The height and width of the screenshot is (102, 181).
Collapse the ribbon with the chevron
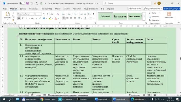tap(179, 23)
